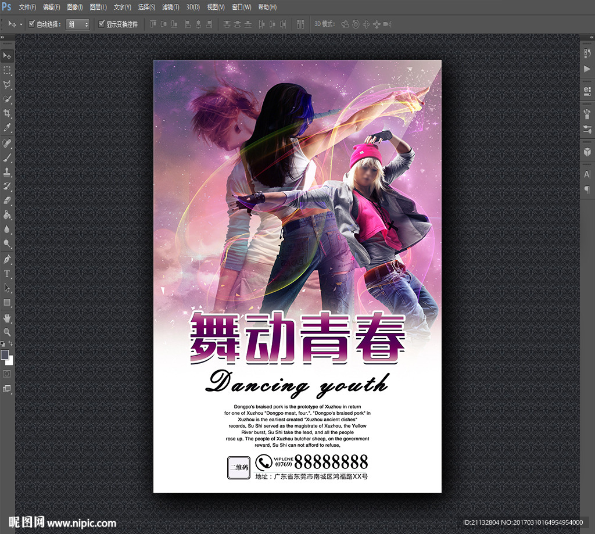The height and width of the screenshot is (534, 595).
Task: Select the Eraser tool
Action: [7, 200]
